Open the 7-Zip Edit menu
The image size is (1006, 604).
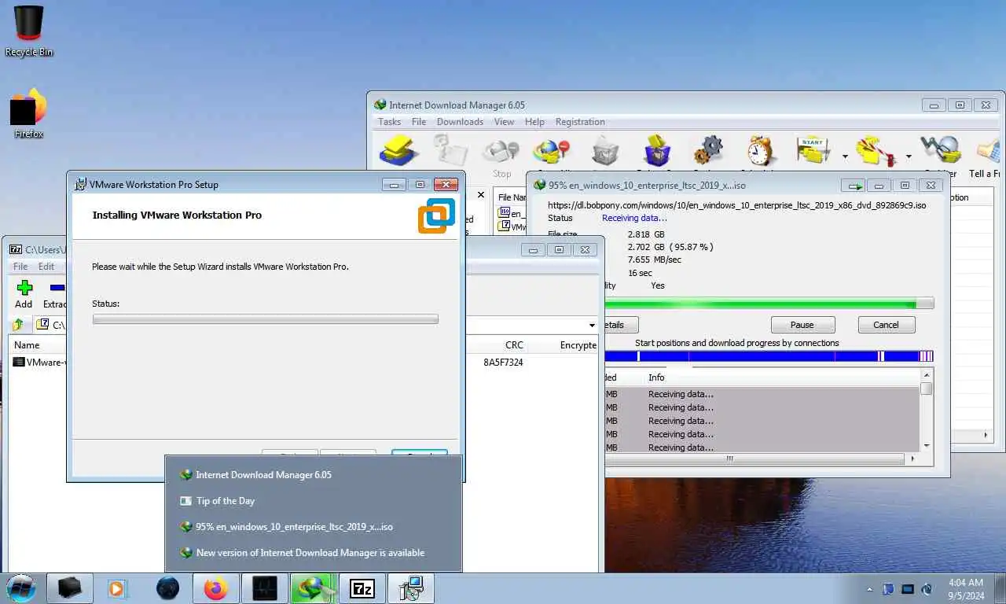point(46,267)
